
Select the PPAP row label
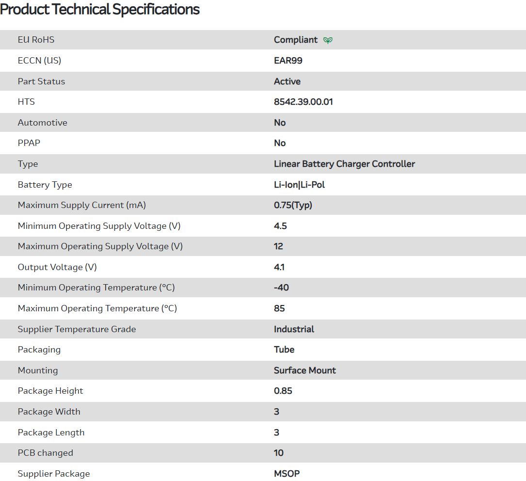pyautogui.click(x=30, y=143)
